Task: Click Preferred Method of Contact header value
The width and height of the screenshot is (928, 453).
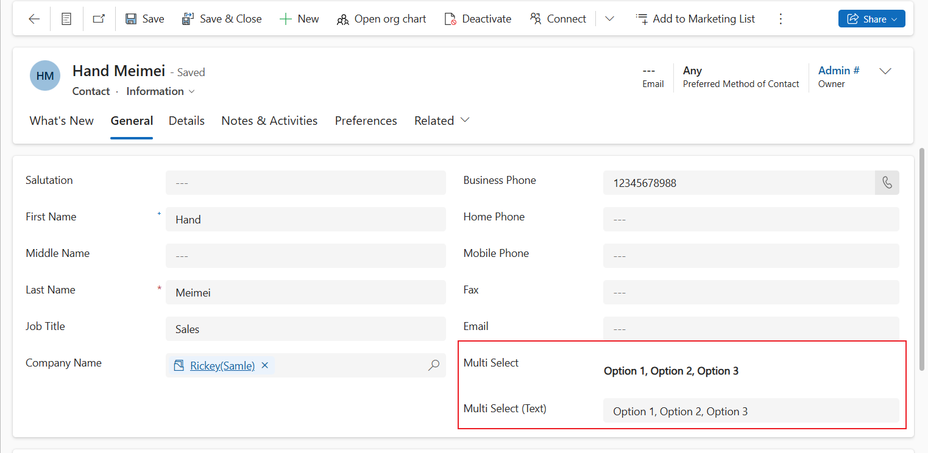Action: click(x=692, y=71)
